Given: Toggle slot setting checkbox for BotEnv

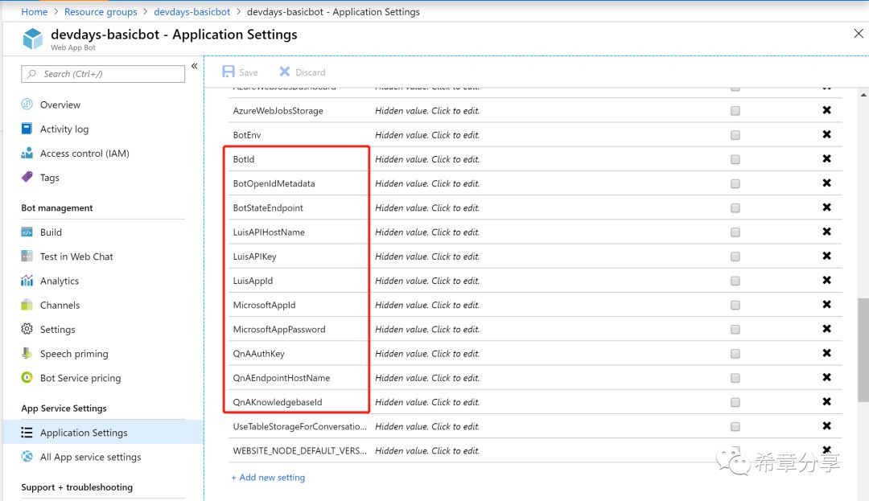Looking at the screenshot, I should 735,135.
